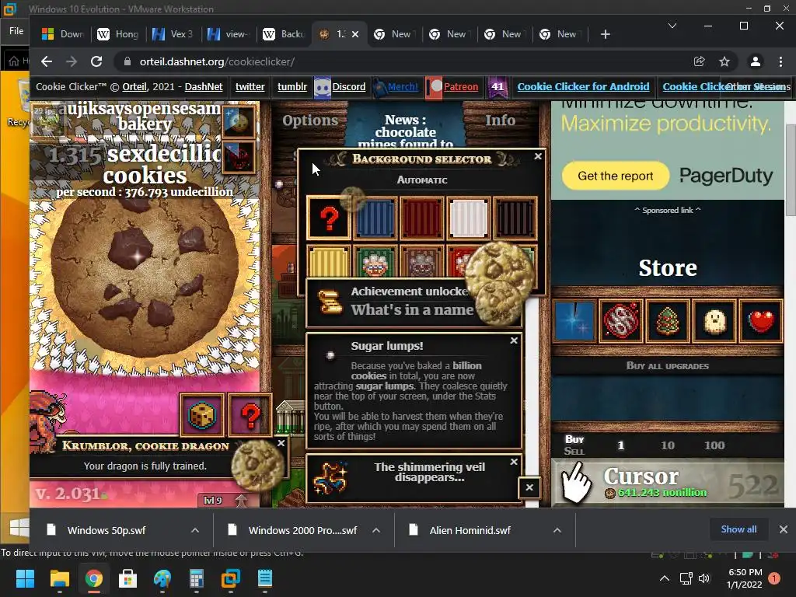Click the close-all notifications X button

529,487
